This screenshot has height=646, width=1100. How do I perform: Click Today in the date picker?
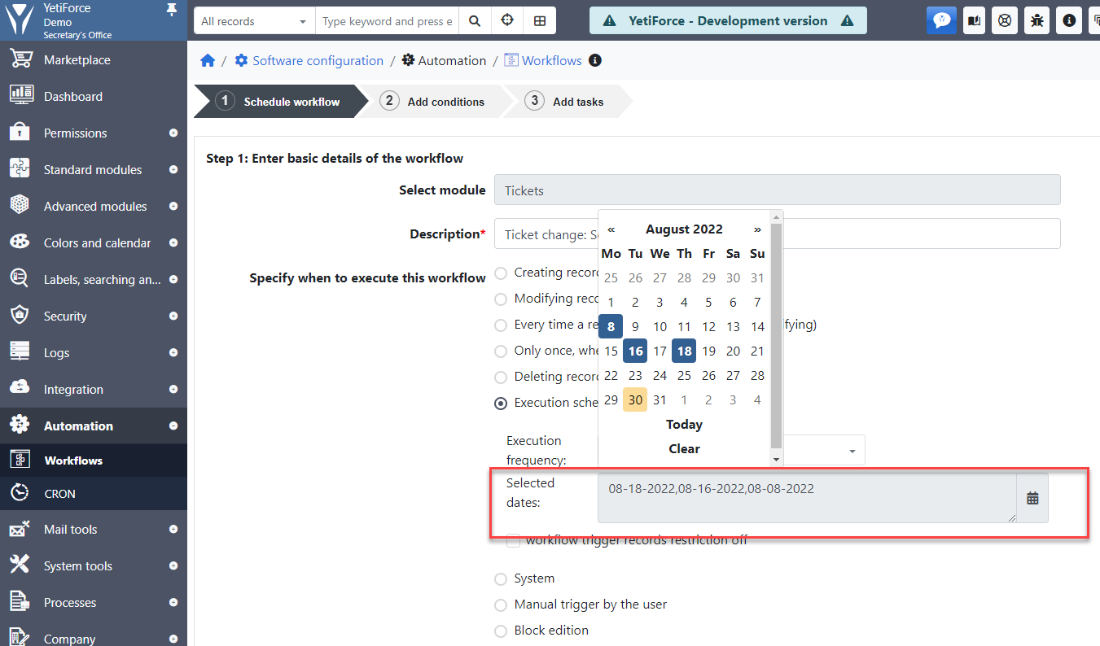click(684, 424)
